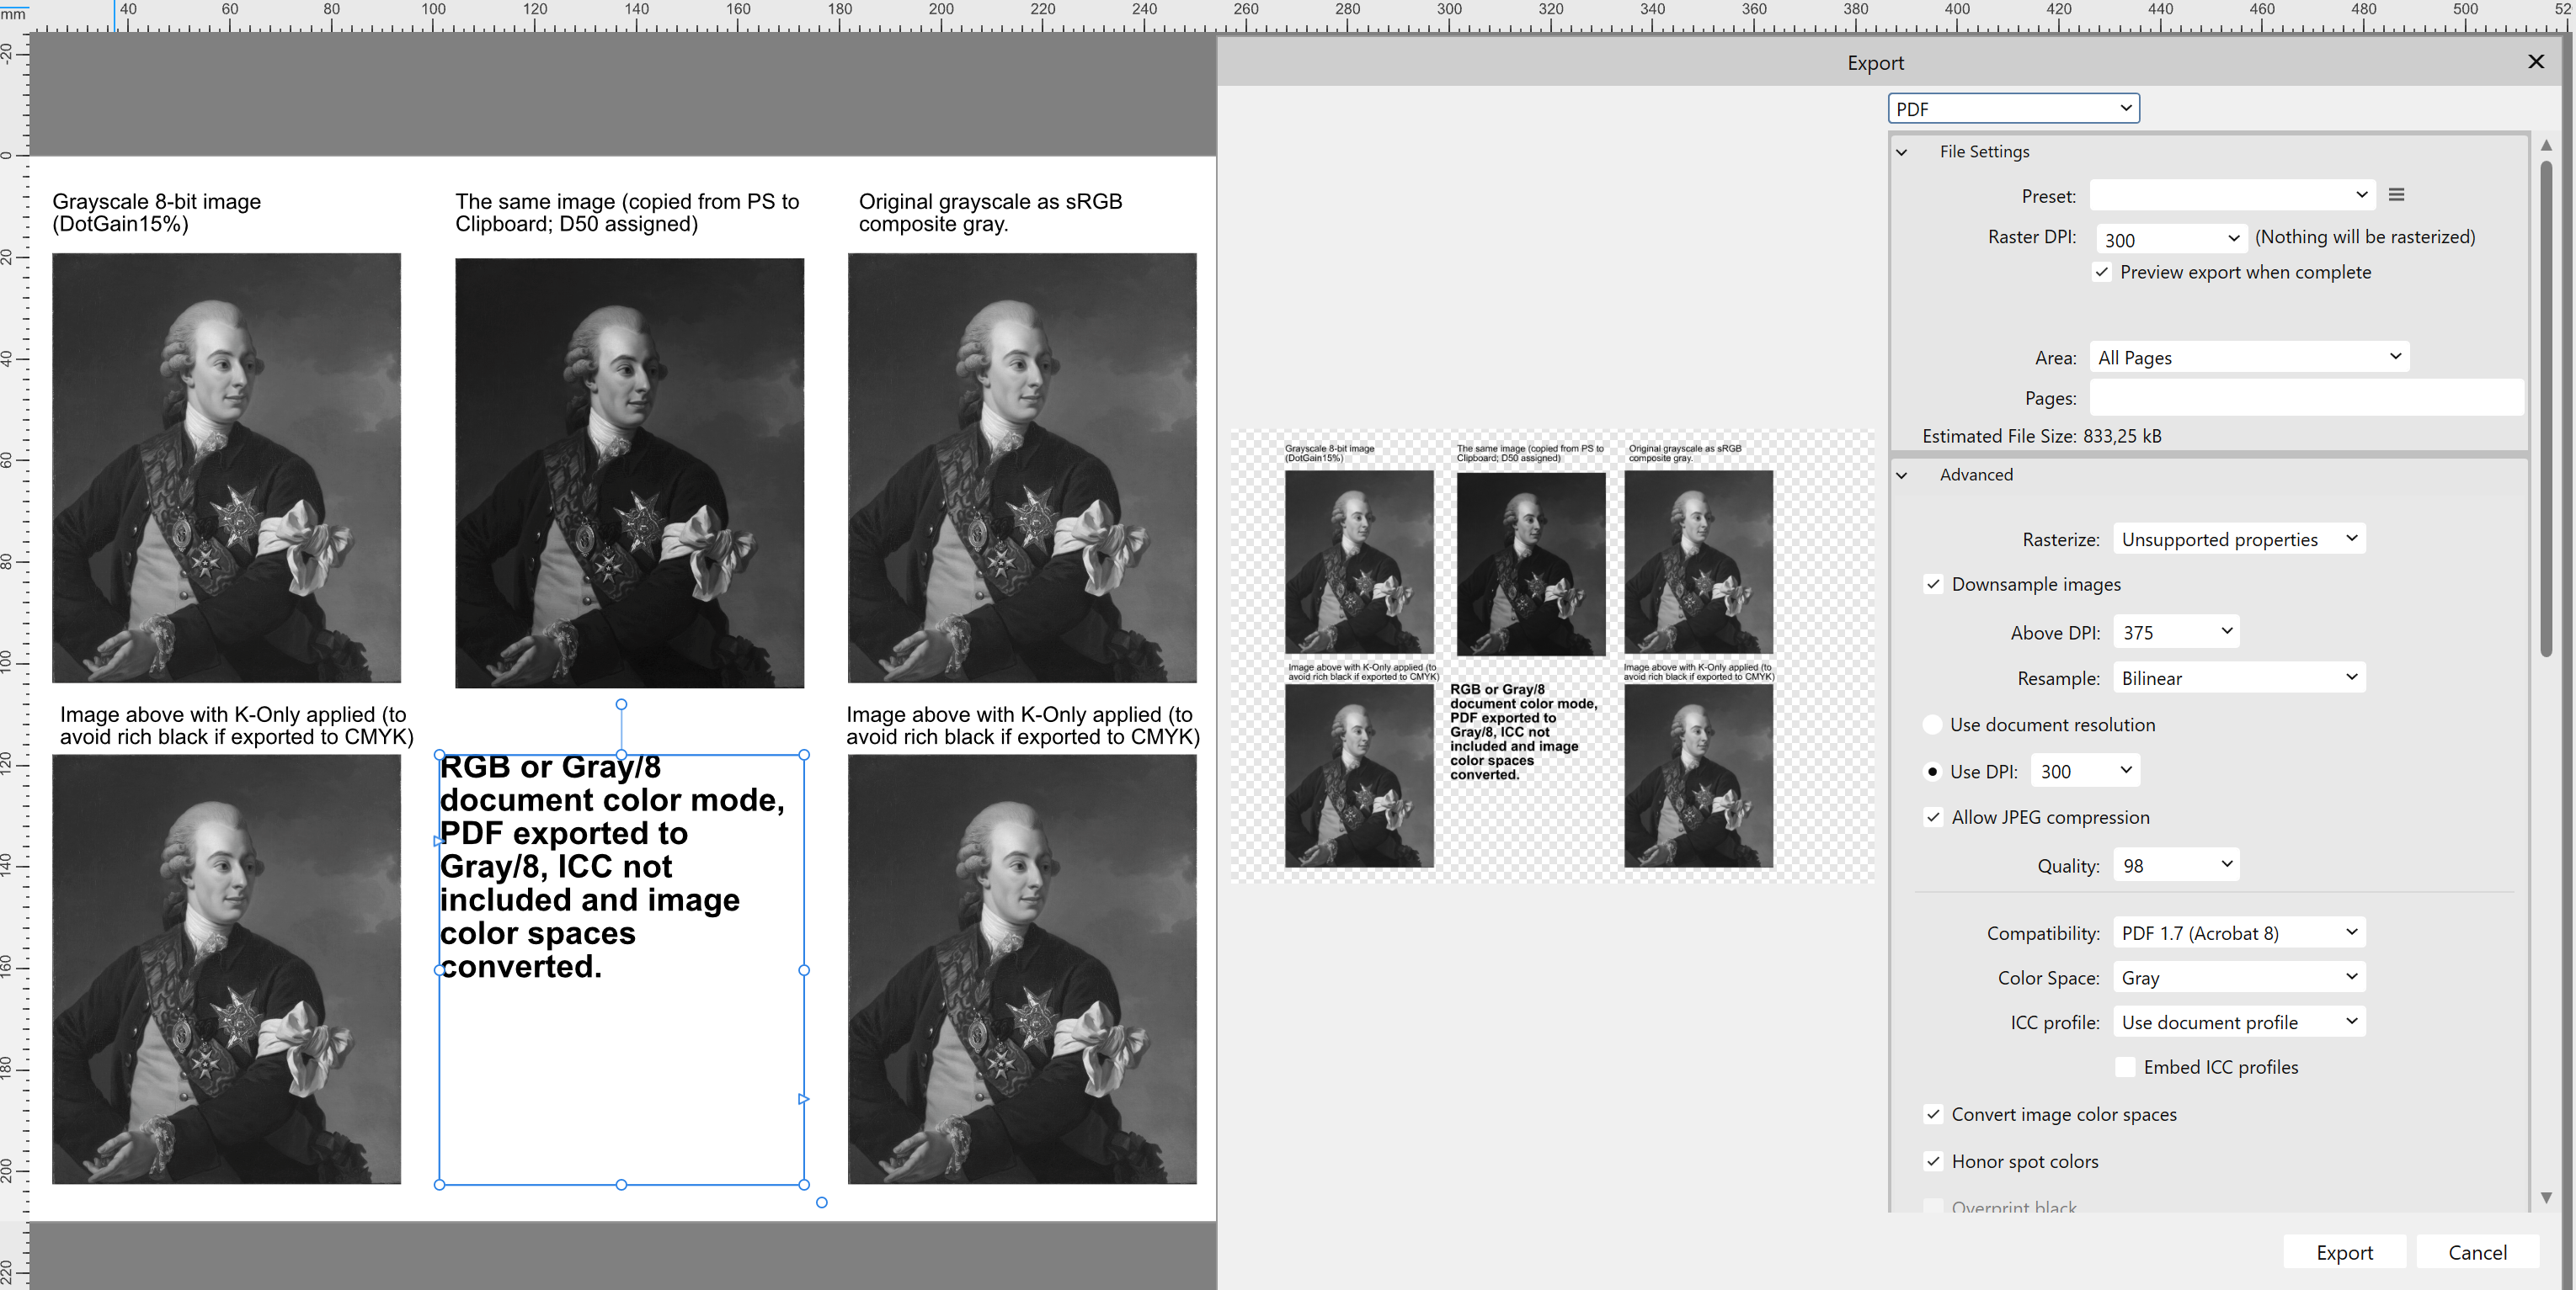Open the export format PDF dropdown

tap(2013, 108)
